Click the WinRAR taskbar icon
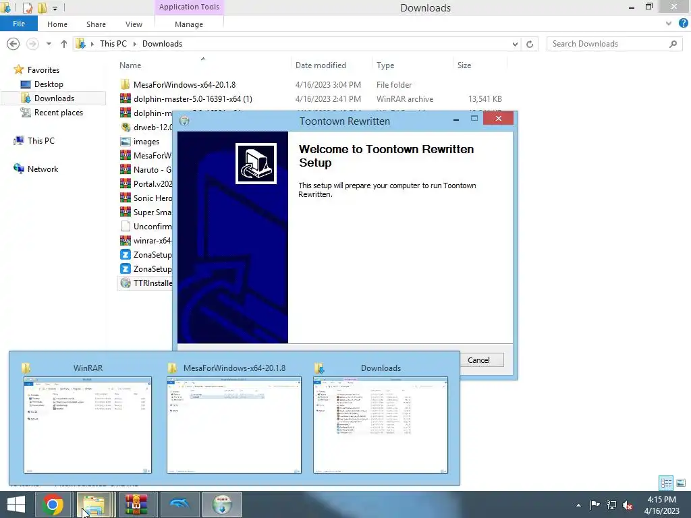 [136, 505]
